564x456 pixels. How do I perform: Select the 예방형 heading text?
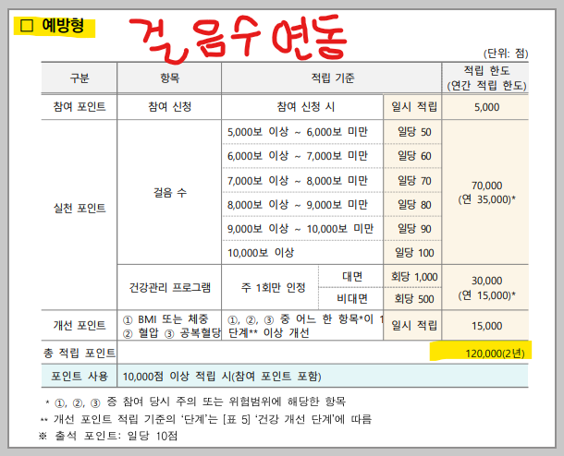63,26
